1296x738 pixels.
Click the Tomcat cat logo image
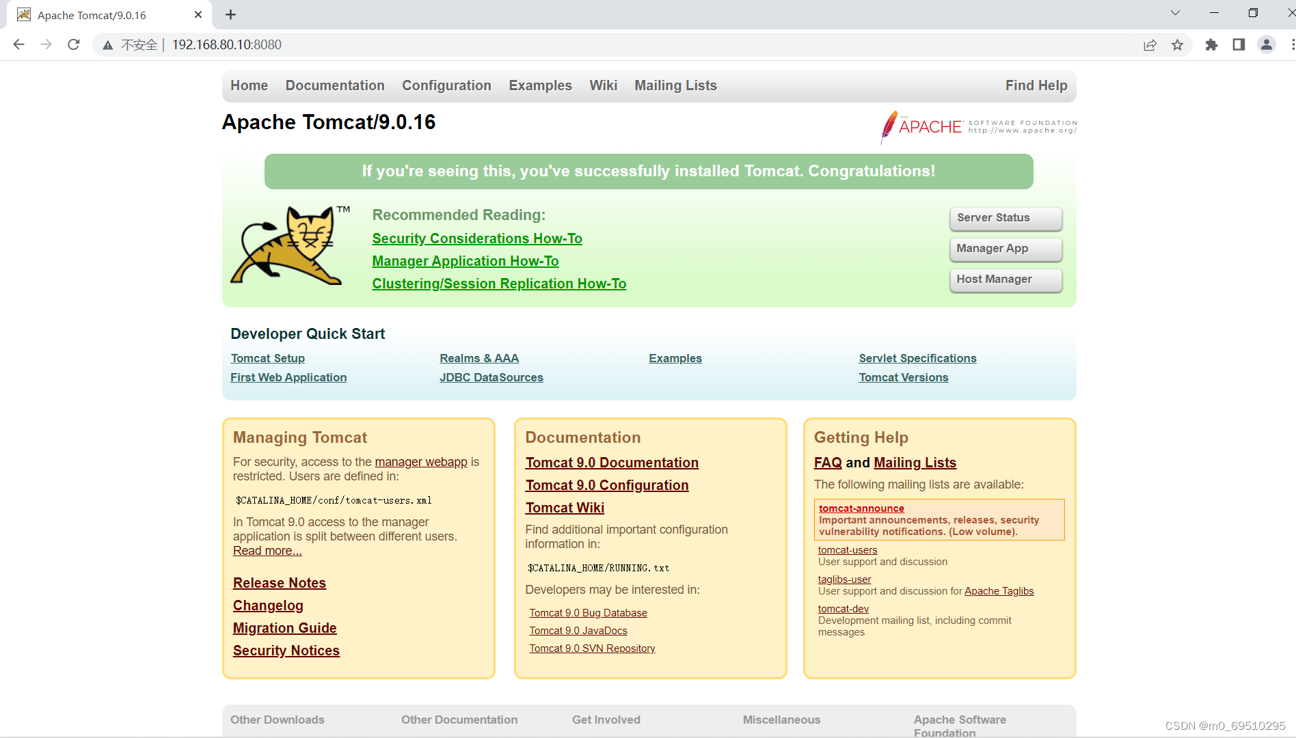coord(290,246)
